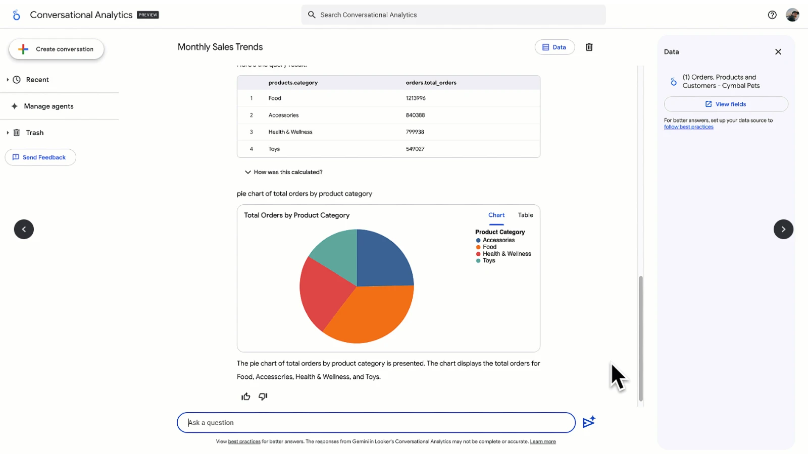Open the help question mark icon
This screenshot has height=454, width=808.
pos(772,15)
